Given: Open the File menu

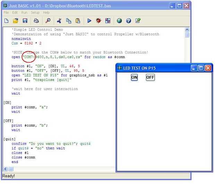Looking at the screenshot, I should click(x=6, y=12).
